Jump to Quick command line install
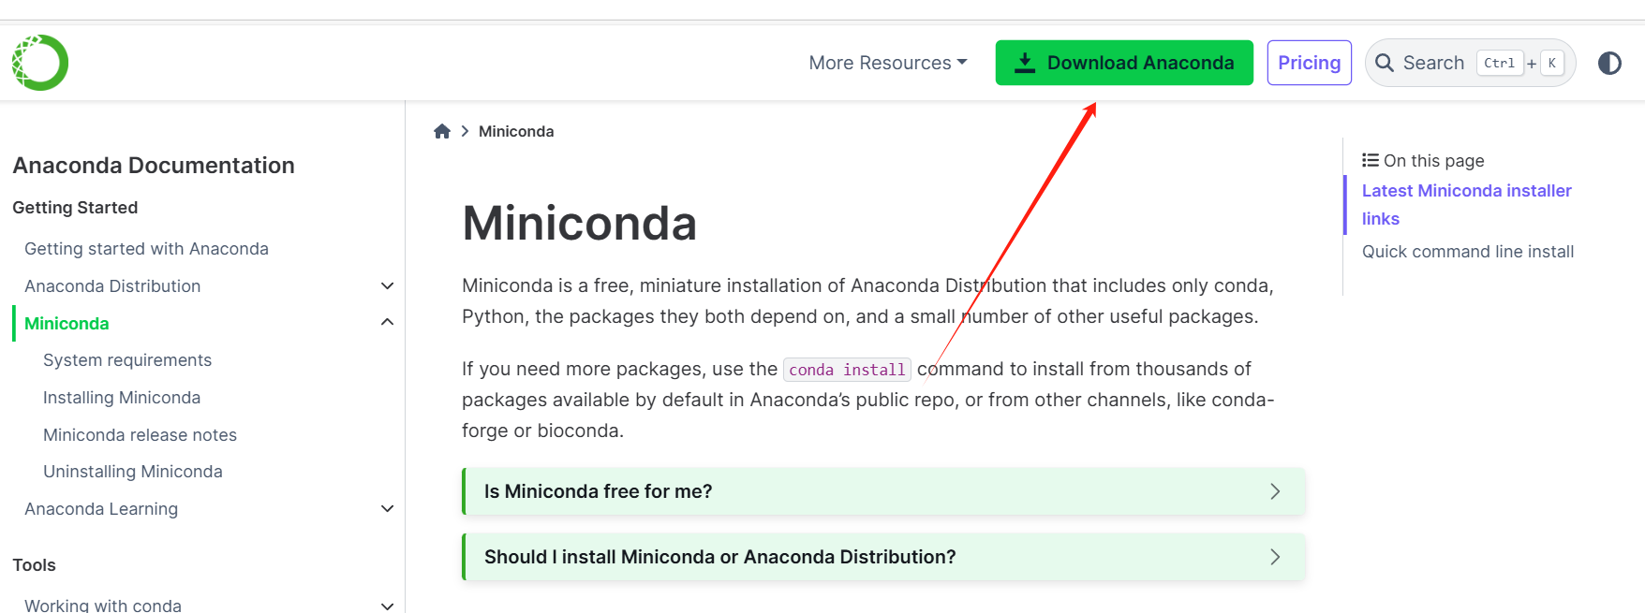This screenshot has height=613, width=1645. (x=1467, y=252)
